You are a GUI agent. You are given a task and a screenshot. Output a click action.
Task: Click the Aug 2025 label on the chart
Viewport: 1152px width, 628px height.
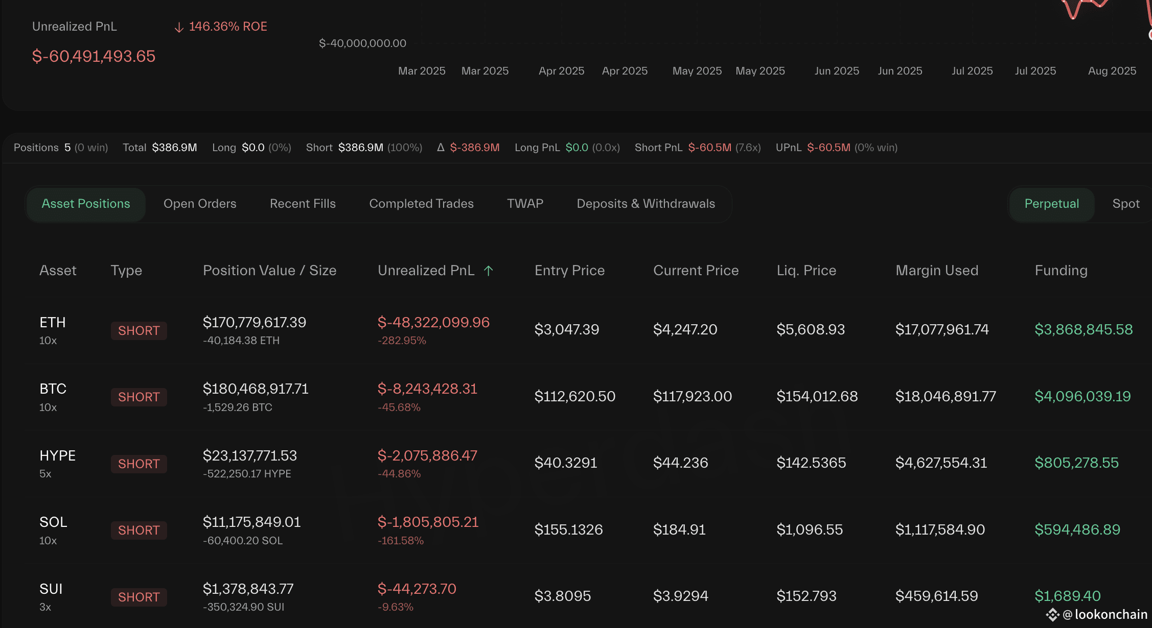pyautogui.click(x=1112, y=71)
